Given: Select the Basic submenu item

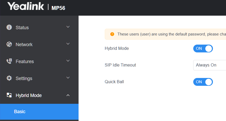Looking at the screenshot, I should (x=20, y=112).
